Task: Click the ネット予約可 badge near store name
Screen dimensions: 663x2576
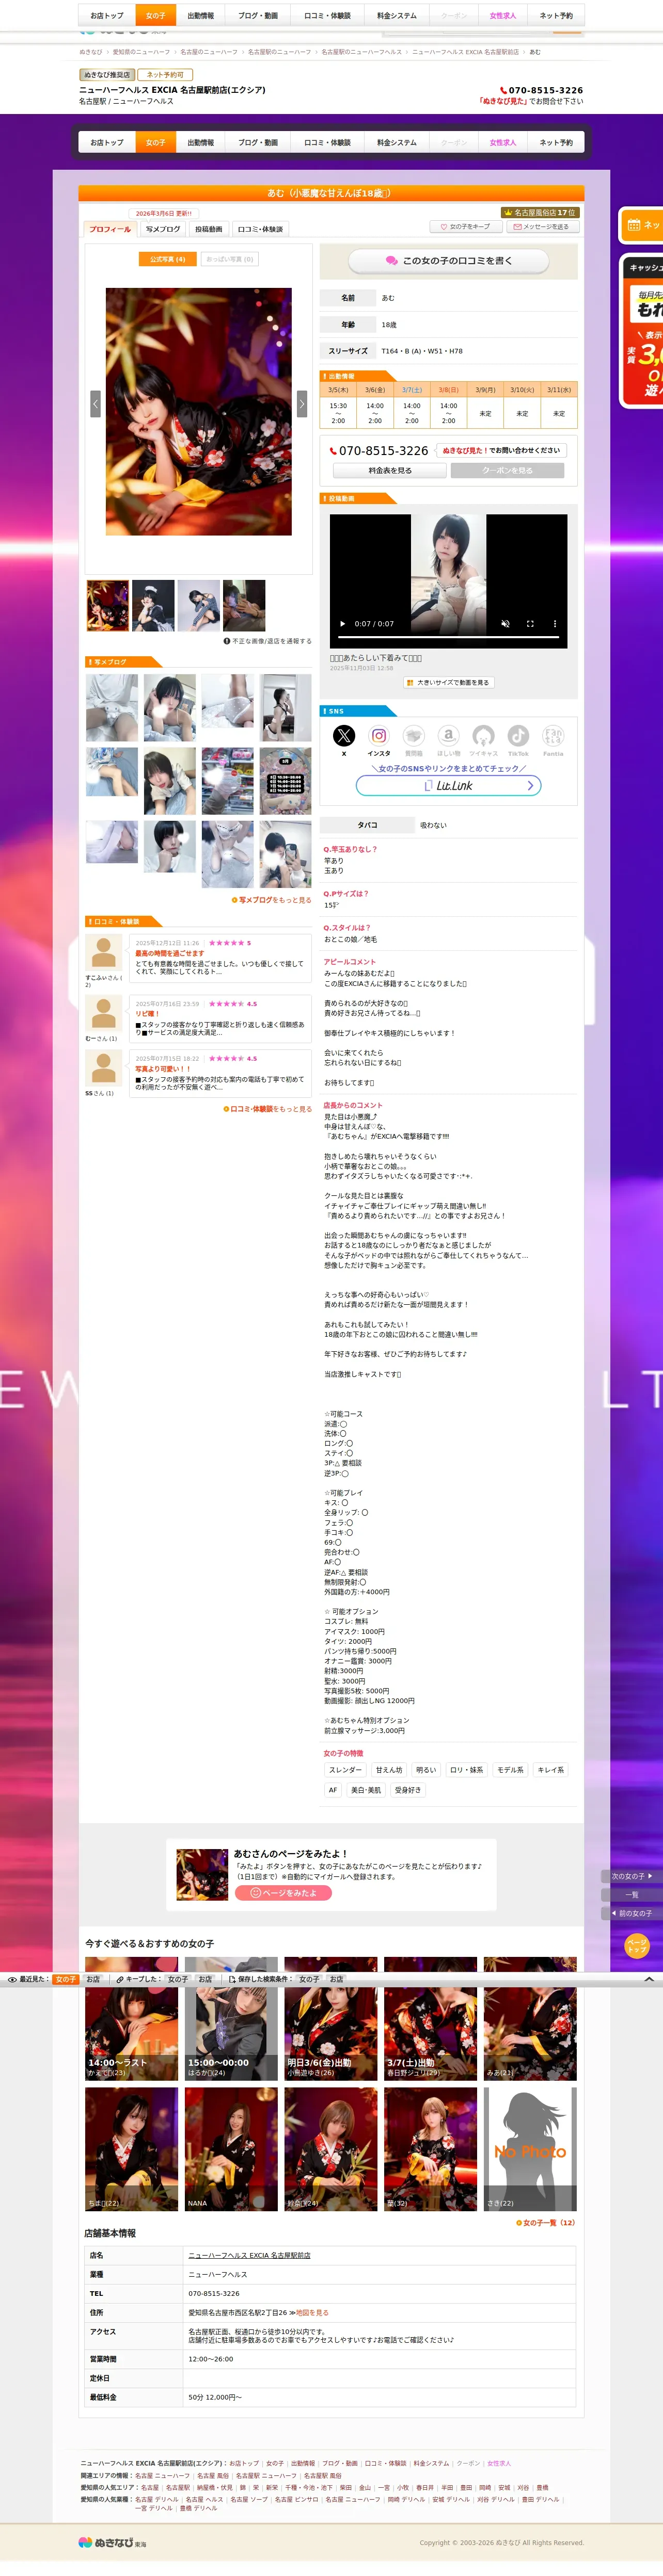Action: (165, 75)
